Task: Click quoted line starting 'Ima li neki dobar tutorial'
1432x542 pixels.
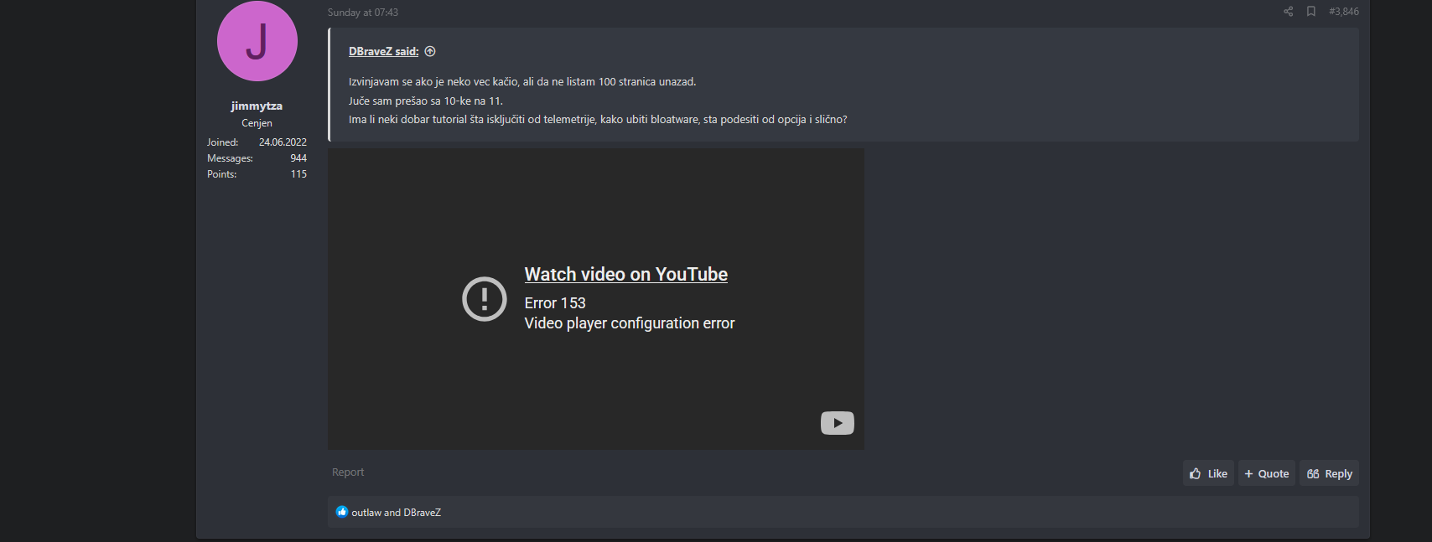Action: click(598, 120)
